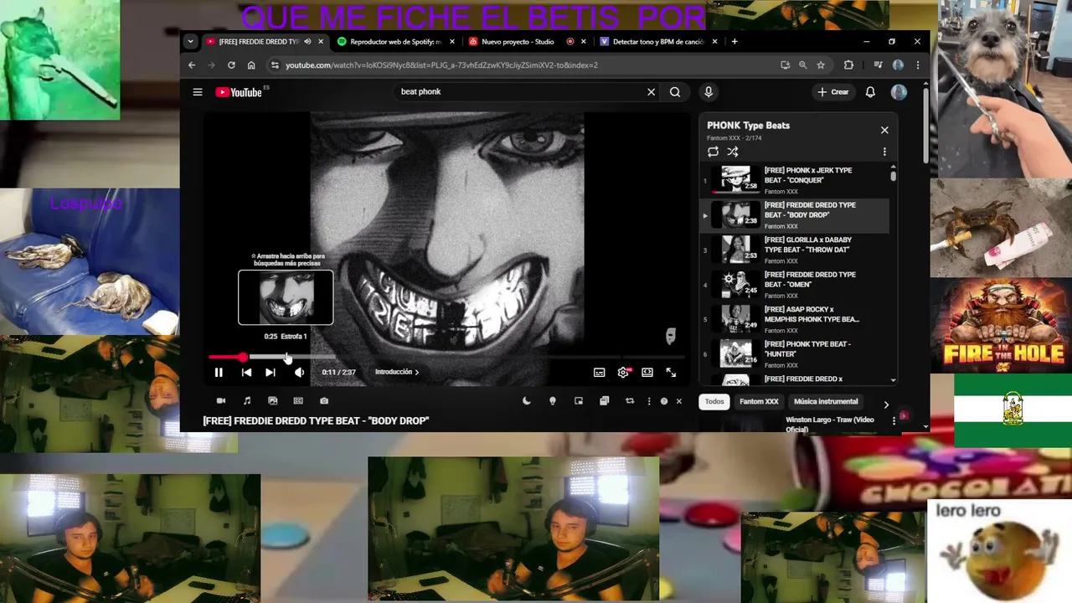1072x603 pixels.
Task: Toggle playlist shuffle
Action: [x=733, y=152]
